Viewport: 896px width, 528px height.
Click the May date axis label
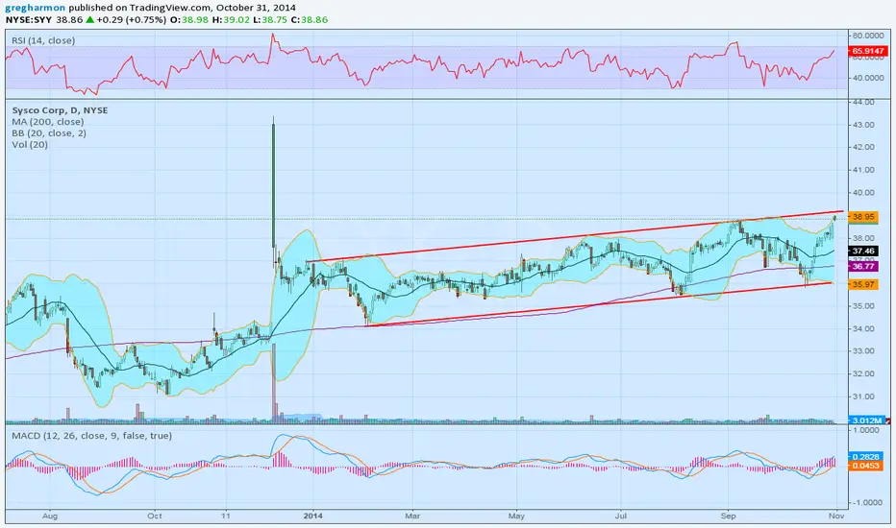pos(516,516)
